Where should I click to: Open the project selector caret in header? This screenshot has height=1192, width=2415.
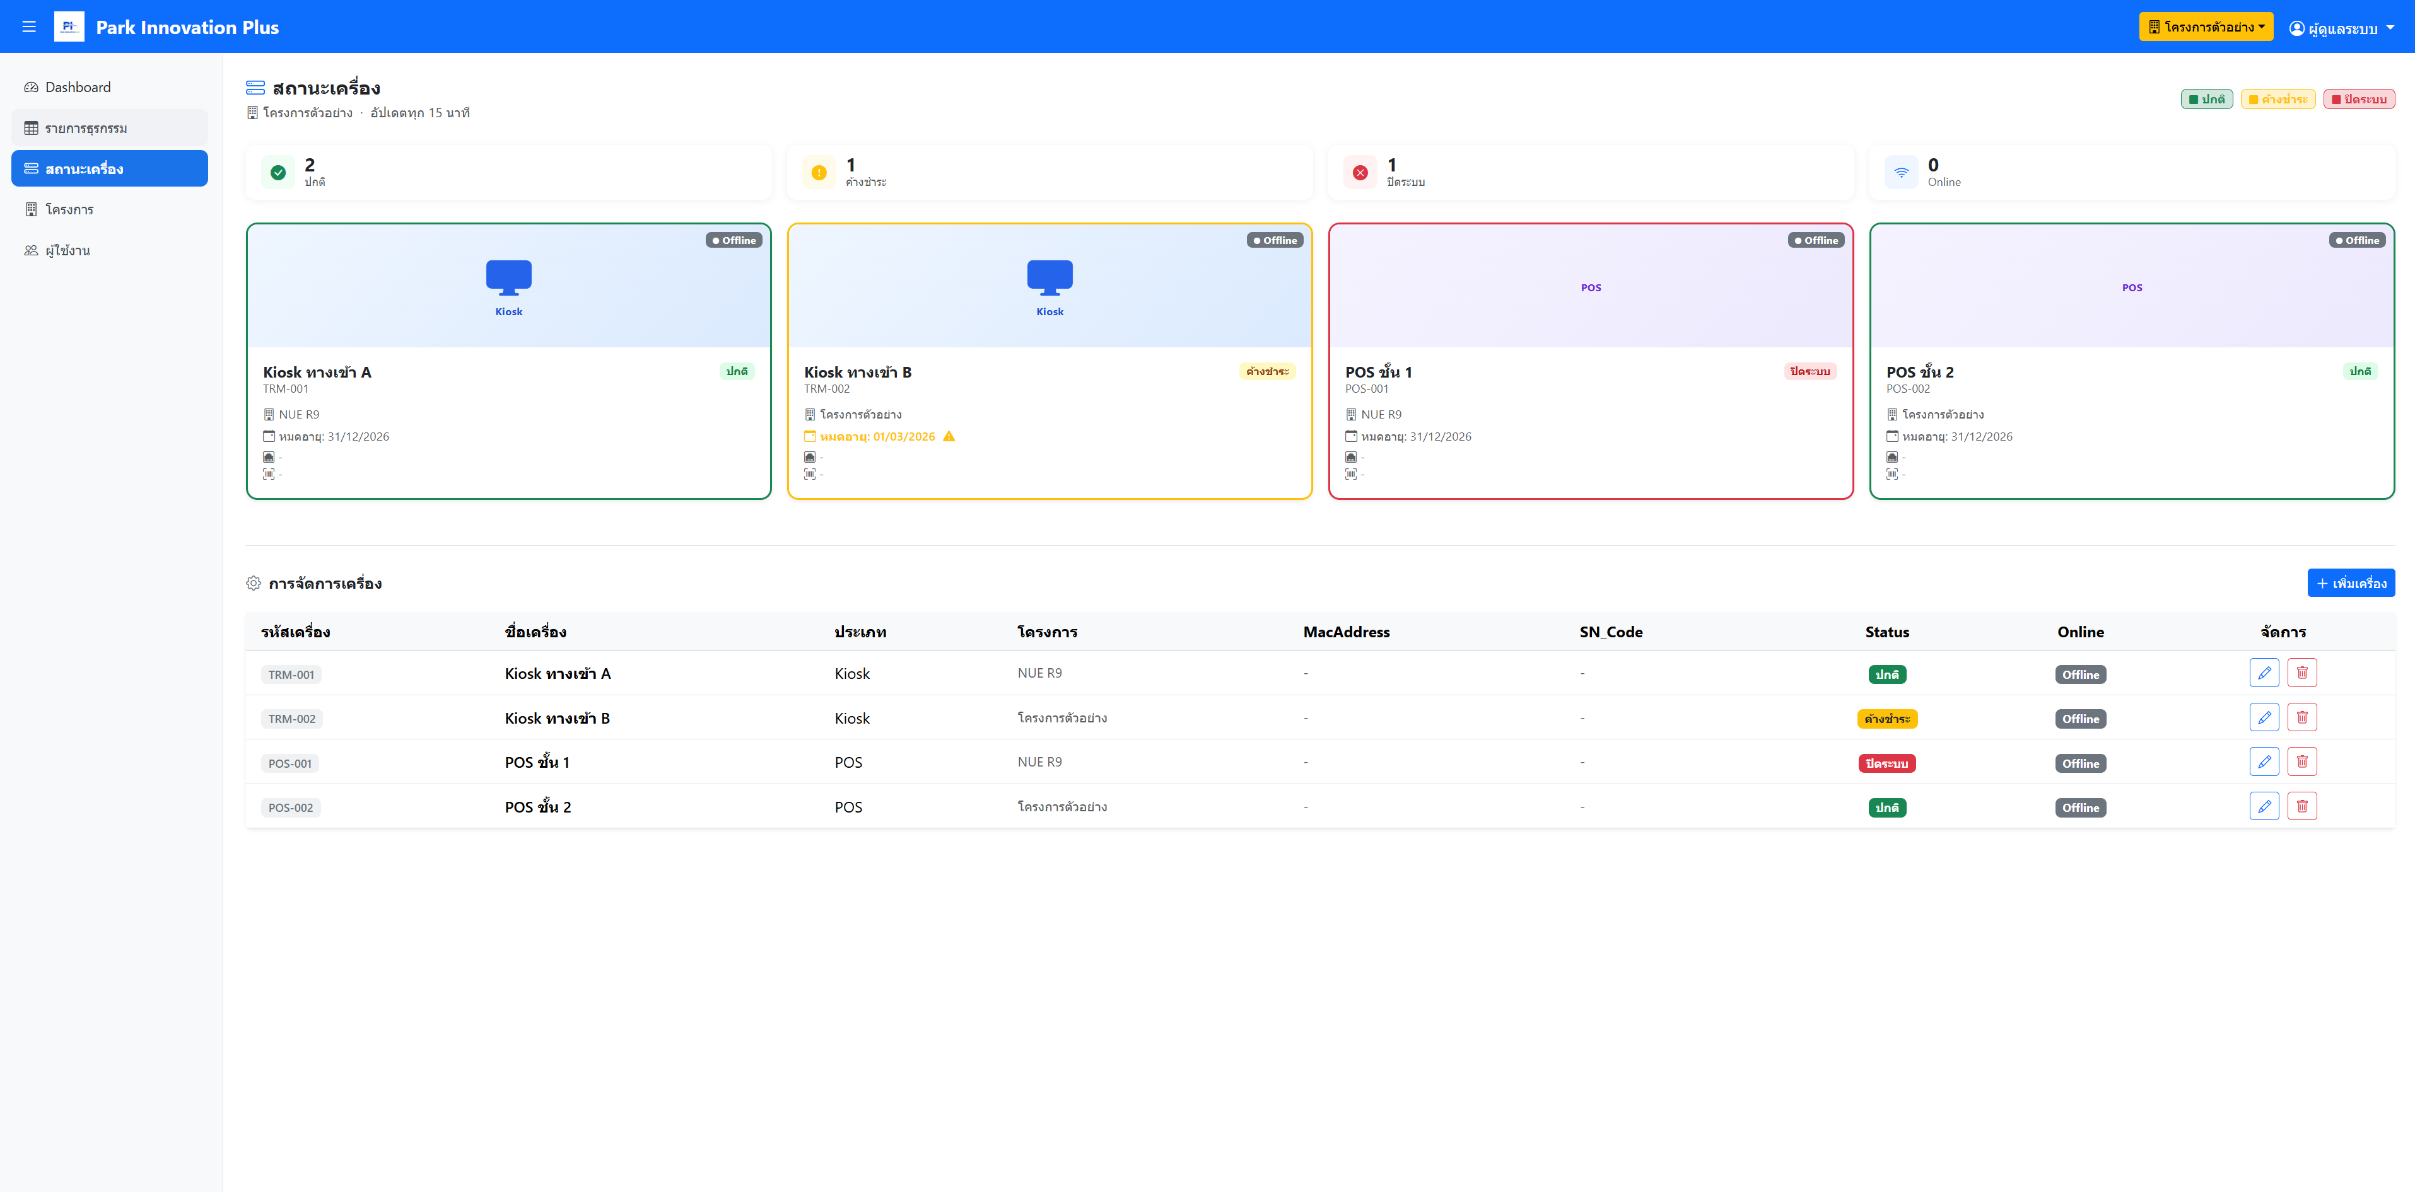click(2261, 26)
